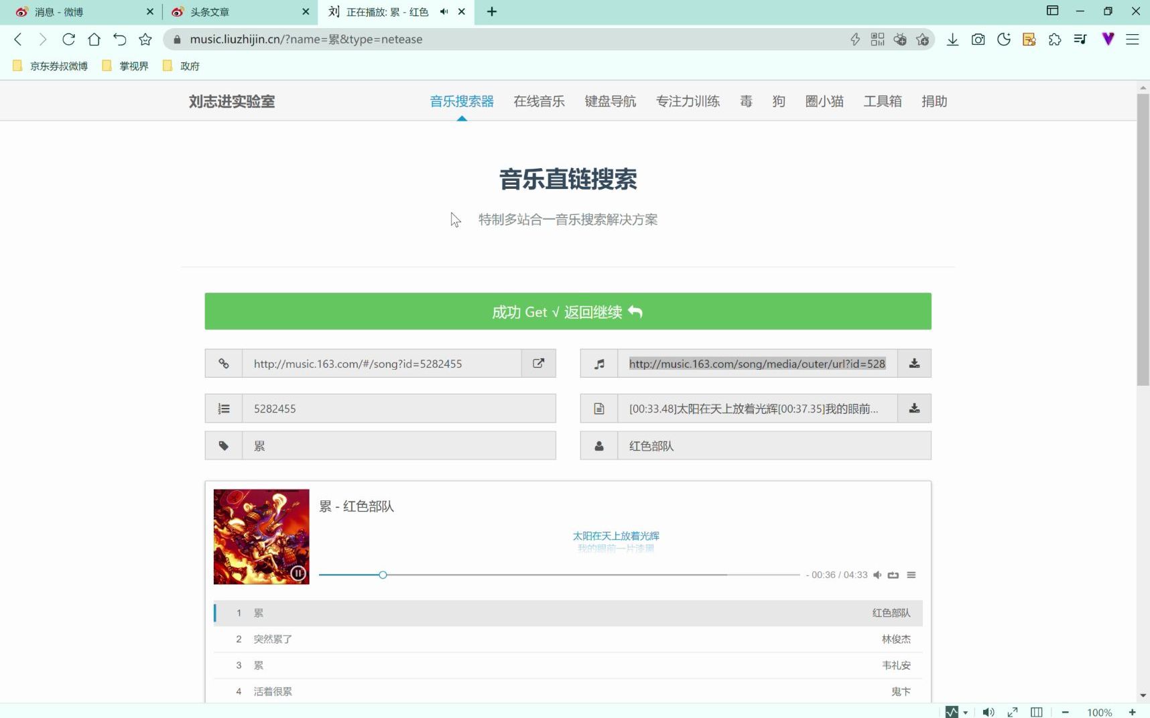Play track 3 累 by 韦礼安
The width and height of the screenshot is (1150, 718).
click(568, 665)
